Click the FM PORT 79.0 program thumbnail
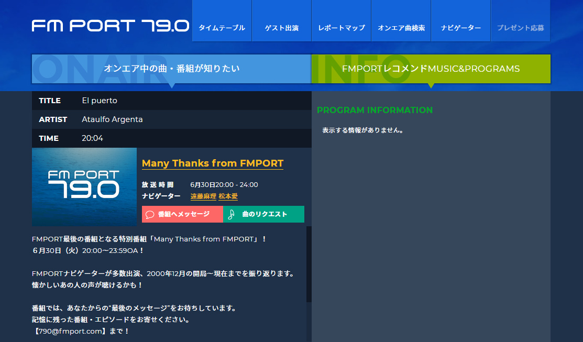The width and height of the screenshot is (583, 342). (x=84, y=187)
